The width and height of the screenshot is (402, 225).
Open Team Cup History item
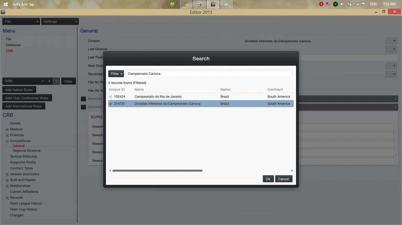[24, 209]
